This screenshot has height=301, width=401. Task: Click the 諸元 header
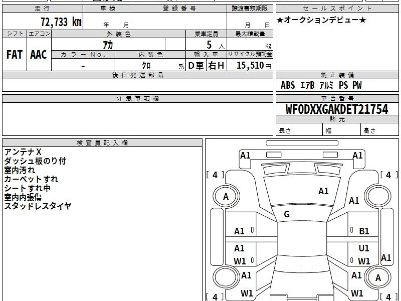[x=337, y=119]
